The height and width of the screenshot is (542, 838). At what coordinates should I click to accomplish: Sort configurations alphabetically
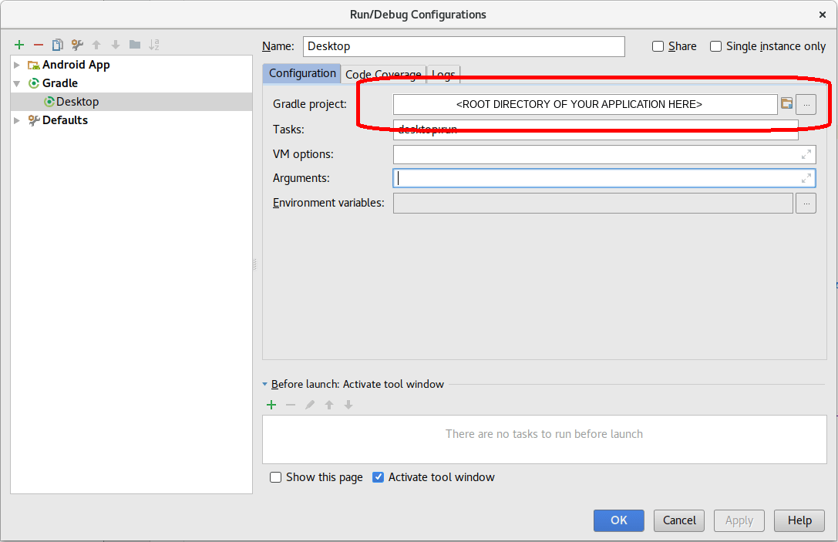[153, 45]
